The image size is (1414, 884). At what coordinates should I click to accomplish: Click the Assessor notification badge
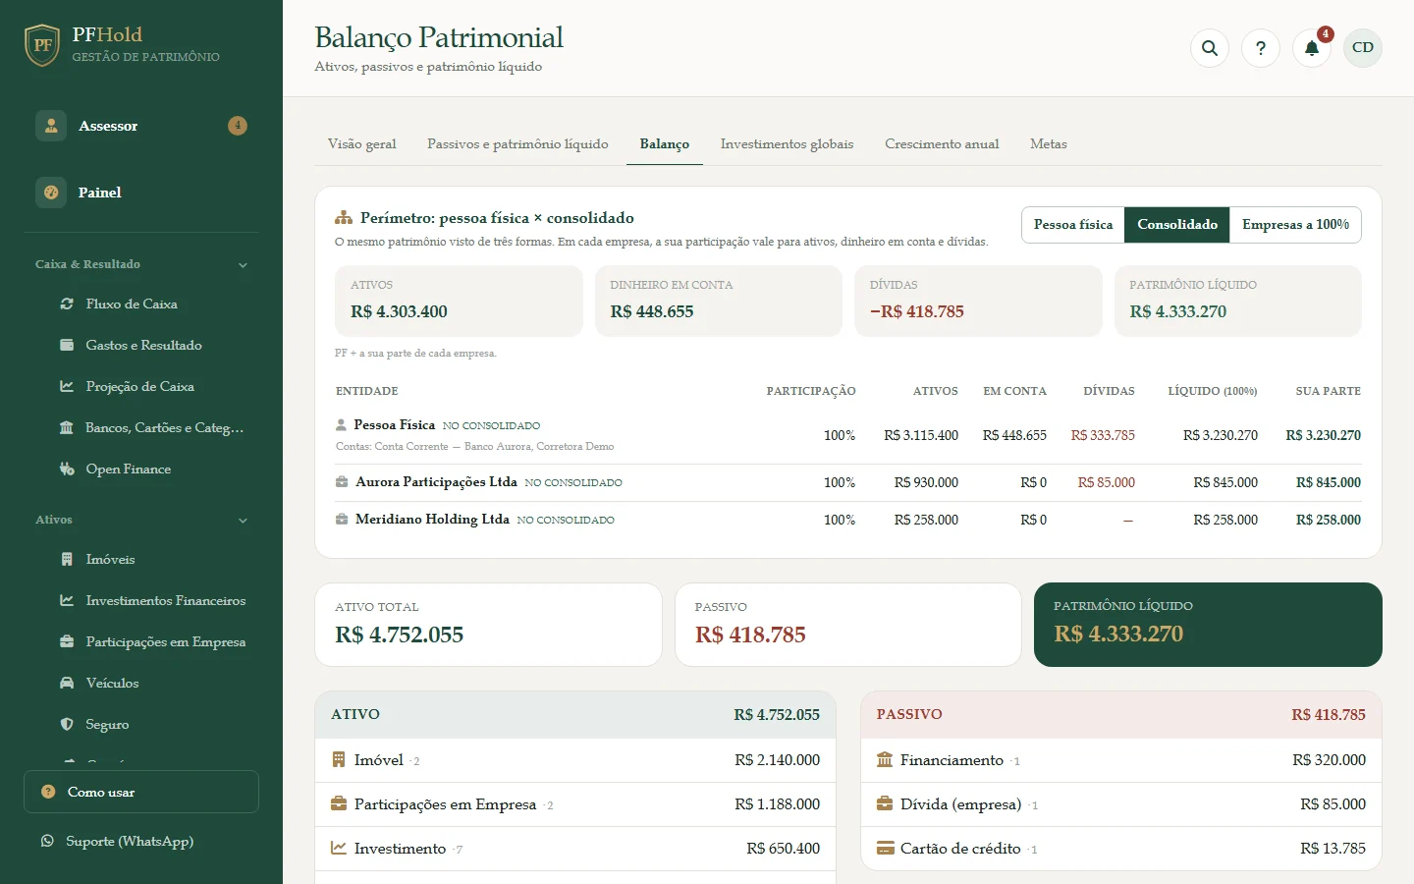pos(238,126)
